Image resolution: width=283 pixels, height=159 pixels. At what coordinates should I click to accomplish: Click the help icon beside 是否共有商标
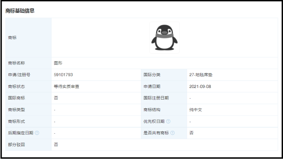point(173,133)
